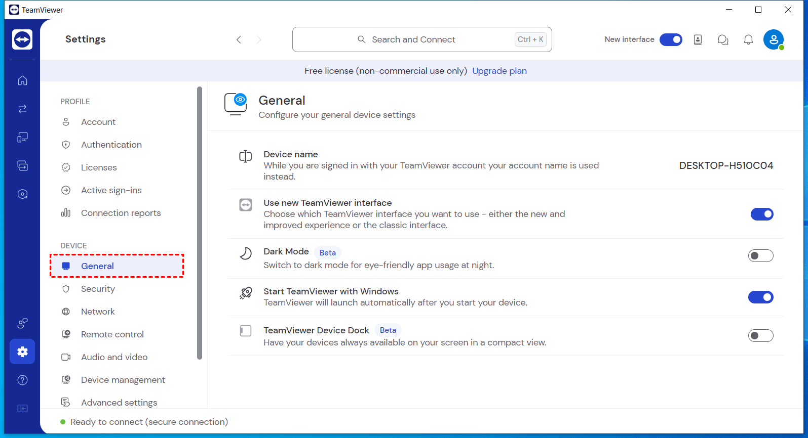Click the notifications bell icon
808x438 pixels.
pyautogui.click(x=748, y=39)
